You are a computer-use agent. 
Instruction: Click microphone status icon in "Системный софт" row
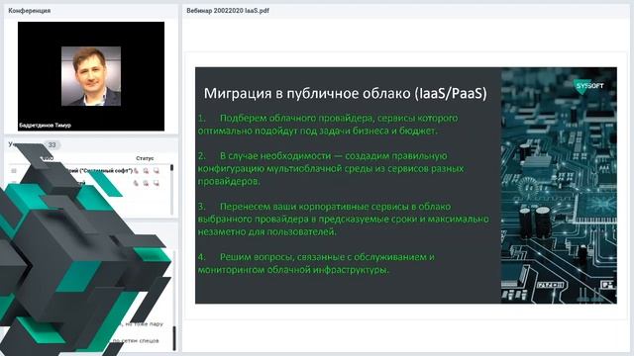tap(137, 171)
